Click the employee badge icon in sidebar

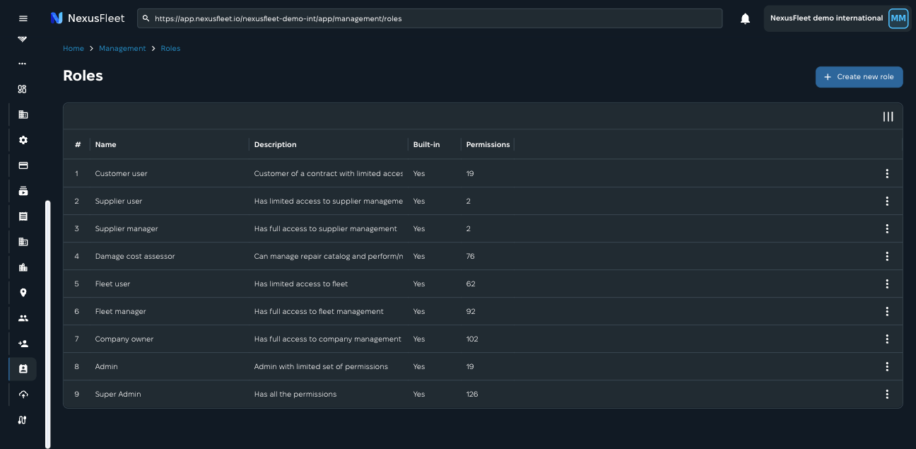pos(23,368)
